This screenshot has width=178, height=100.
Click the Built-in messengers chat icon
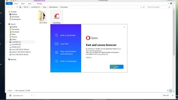(56, 61)
